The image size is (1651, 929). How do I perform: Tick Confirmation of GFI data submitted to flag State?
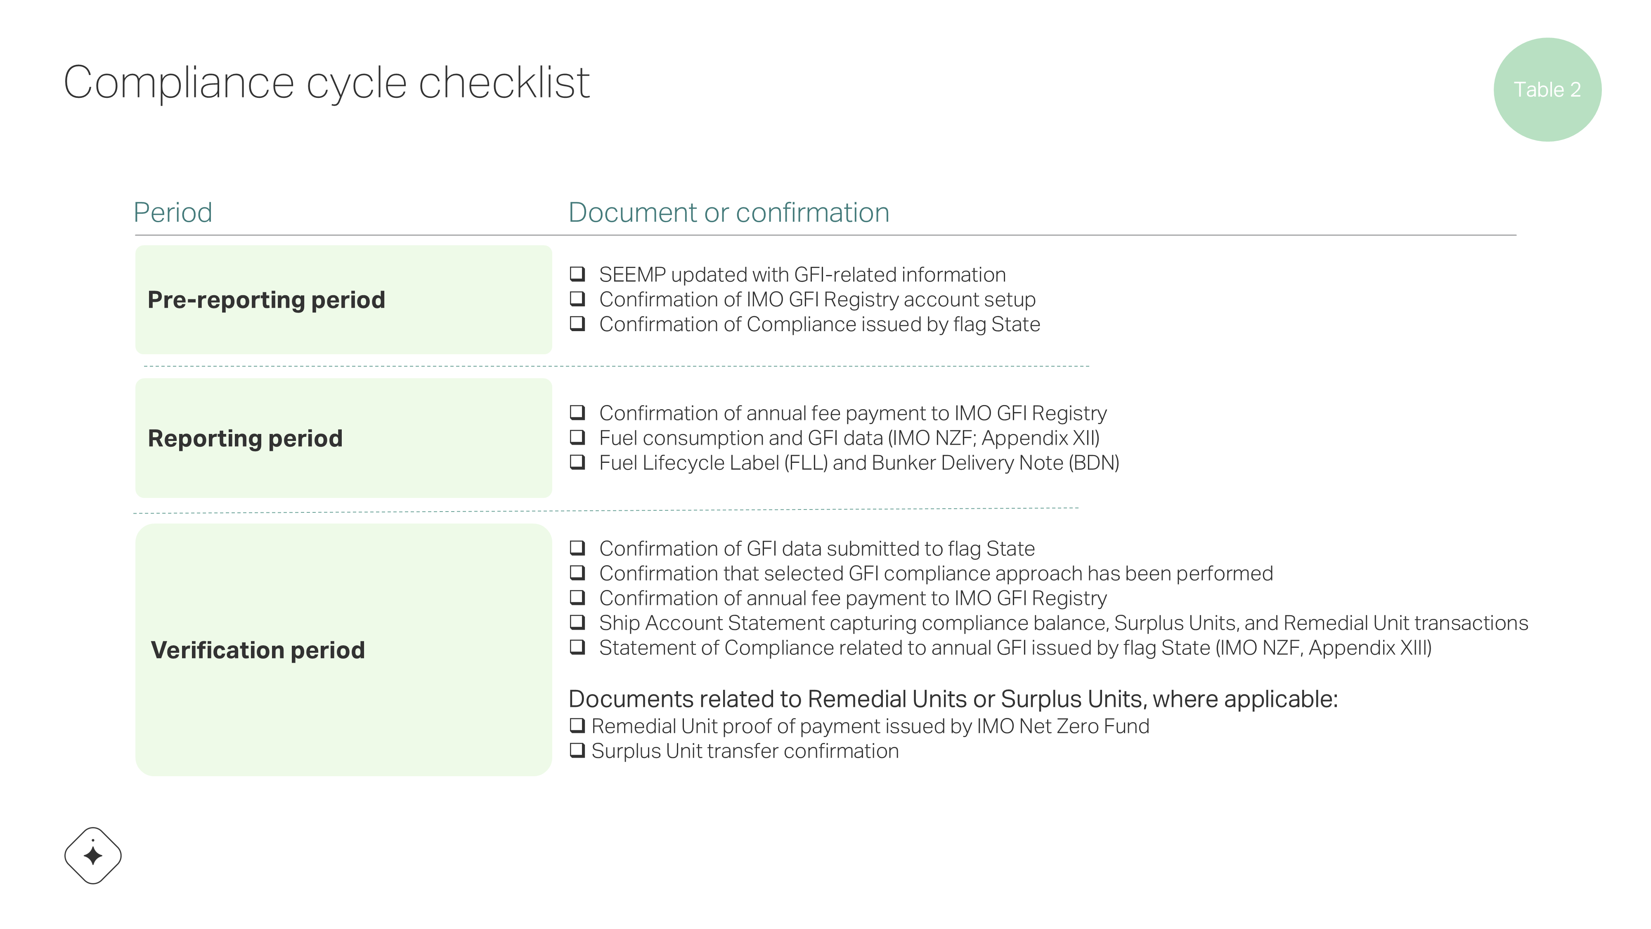click(x=577, y=548)
